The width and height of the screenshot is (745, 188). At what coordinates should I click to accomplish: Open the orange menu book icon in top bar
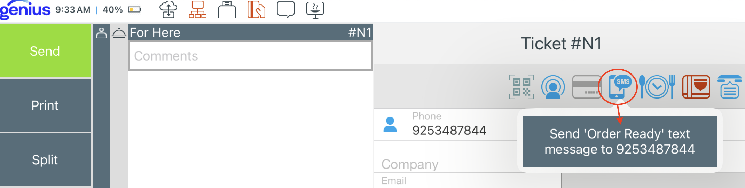256,9
